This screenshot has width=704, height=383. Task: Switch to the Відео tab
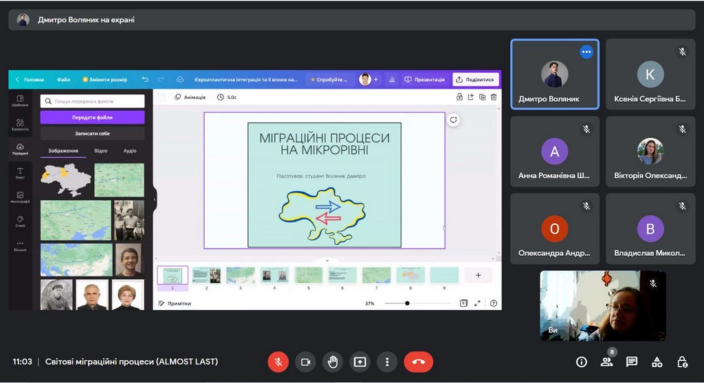click(100, 151)
